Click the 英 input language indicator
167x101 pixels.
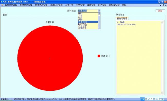[146, 99]
